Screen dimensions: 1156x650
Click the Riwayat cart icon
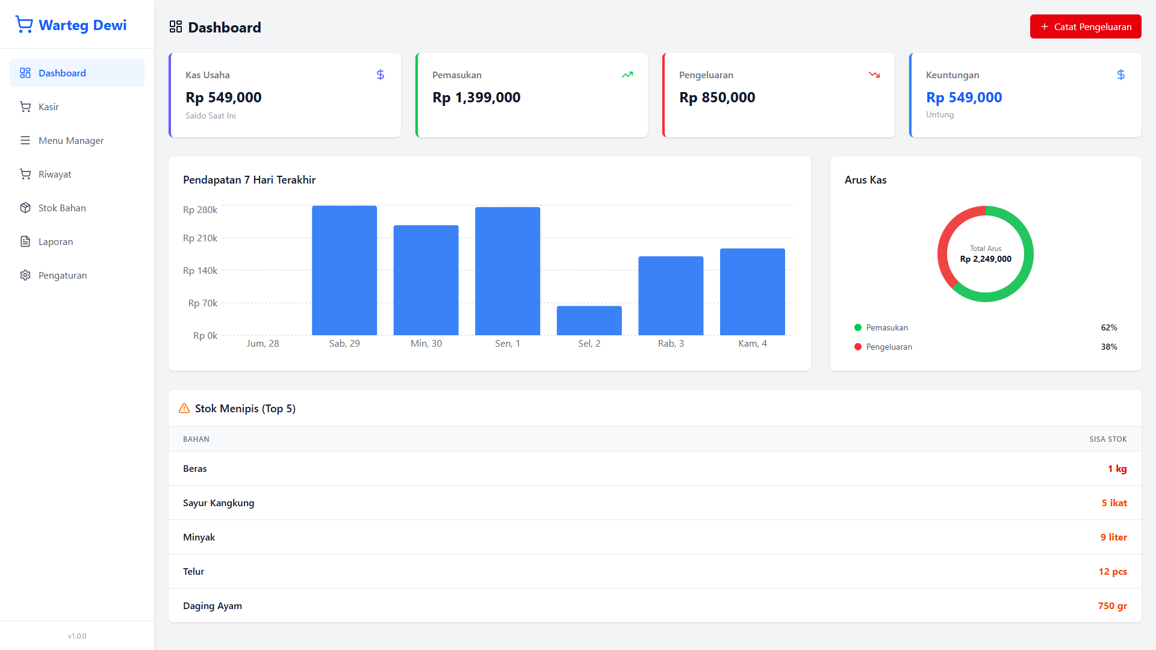coord(25,174)
